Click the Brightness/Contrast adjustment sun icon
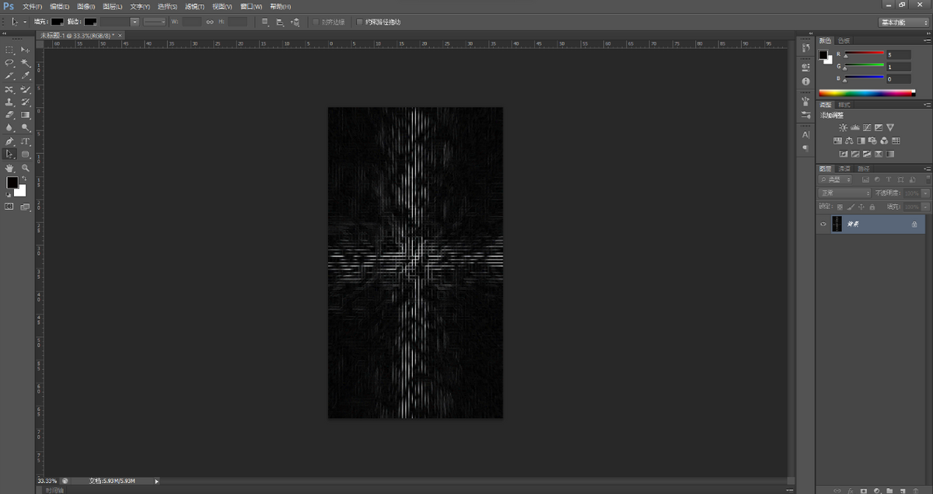 point(843,127)
